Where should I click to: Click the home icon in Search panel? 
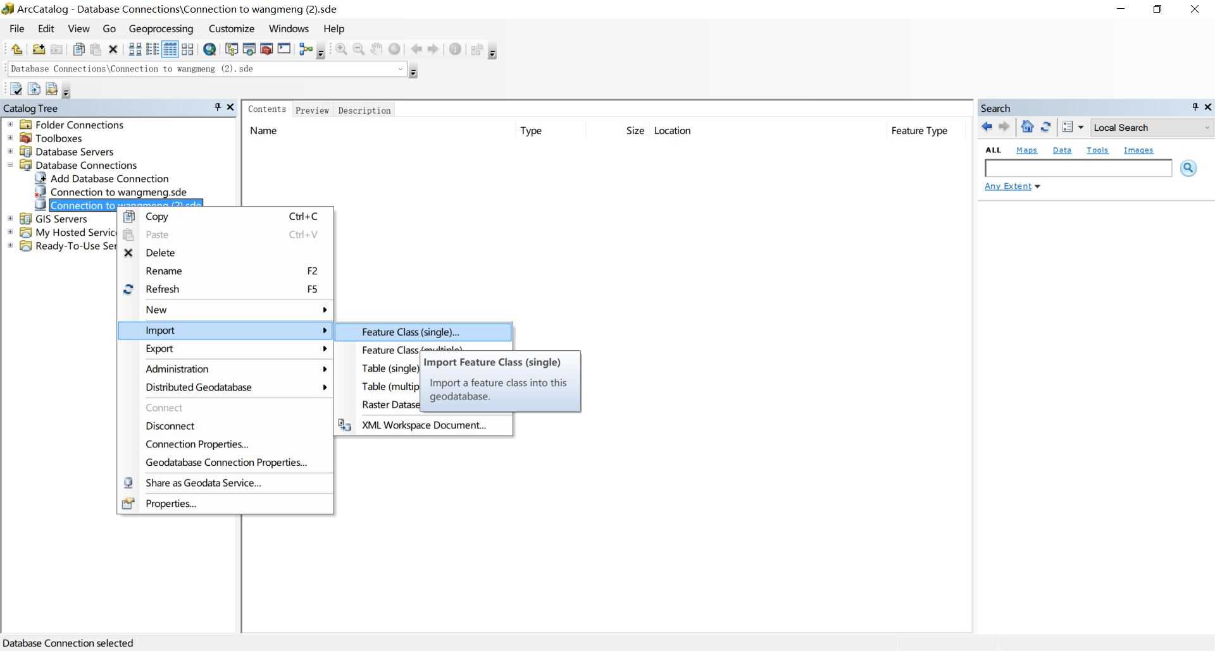[x=1028, y=127]
